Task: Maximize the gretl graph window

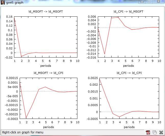Action: click(149, 2)
